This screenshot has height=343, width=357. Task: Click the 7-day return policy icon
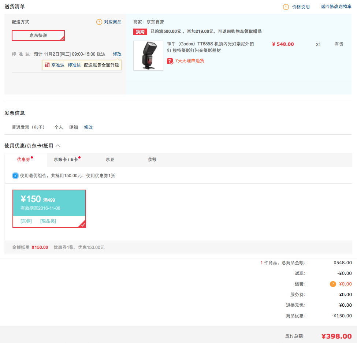tap(170, 61)
